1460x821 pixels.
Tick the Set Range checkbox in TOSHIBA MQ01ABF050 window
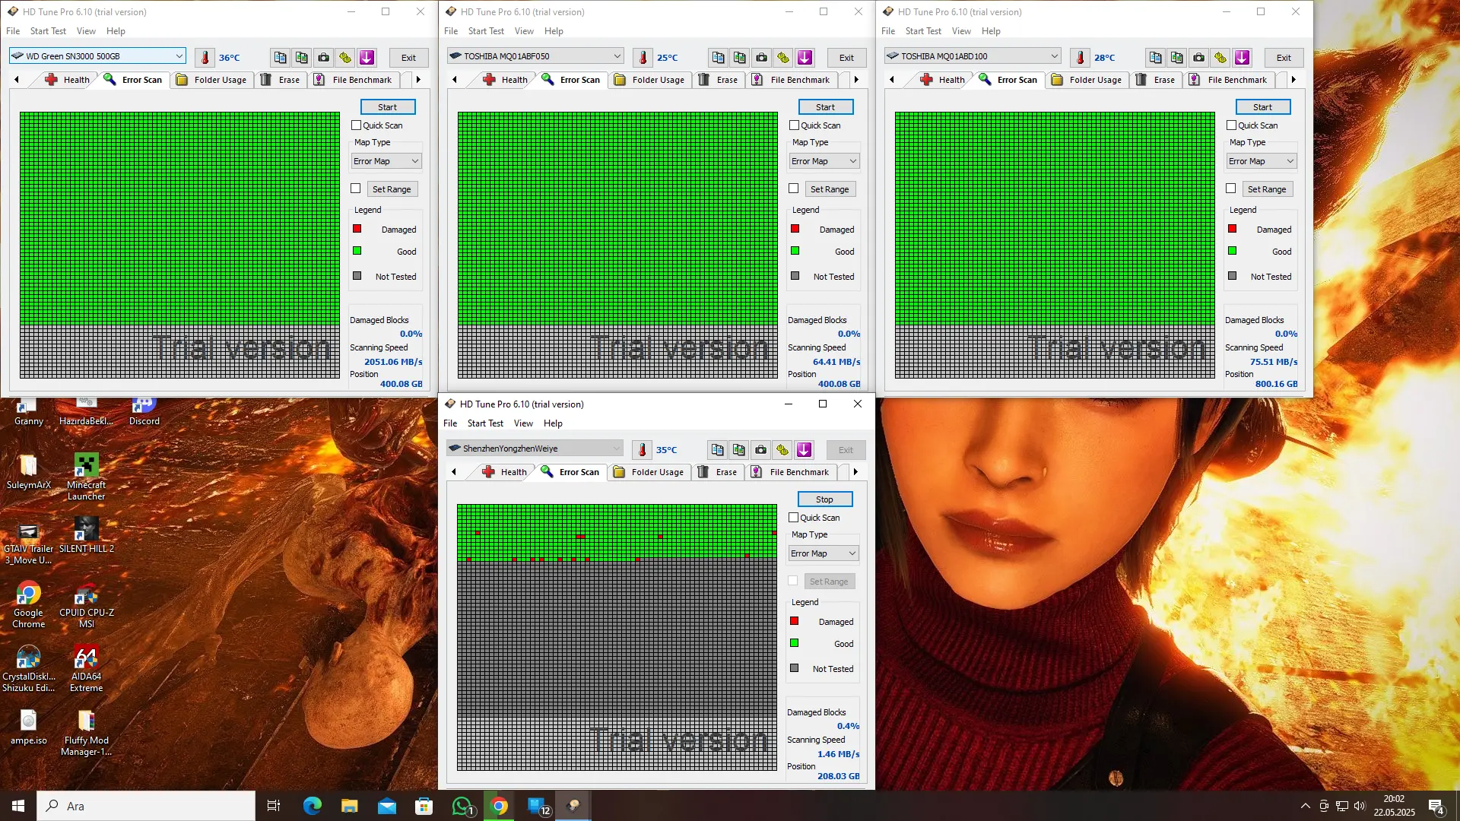[794, 189]
